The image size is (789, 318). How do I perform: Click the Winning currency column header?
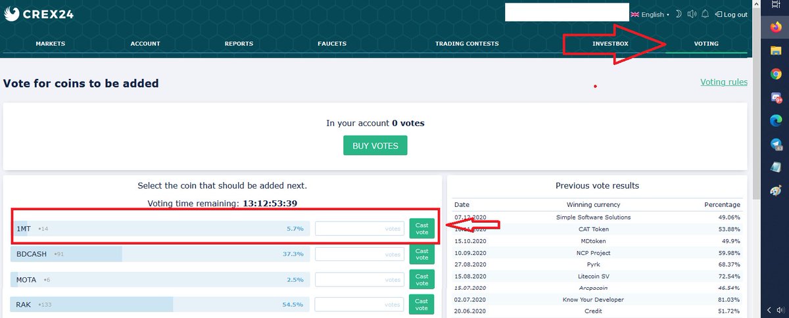click(593, 204)
